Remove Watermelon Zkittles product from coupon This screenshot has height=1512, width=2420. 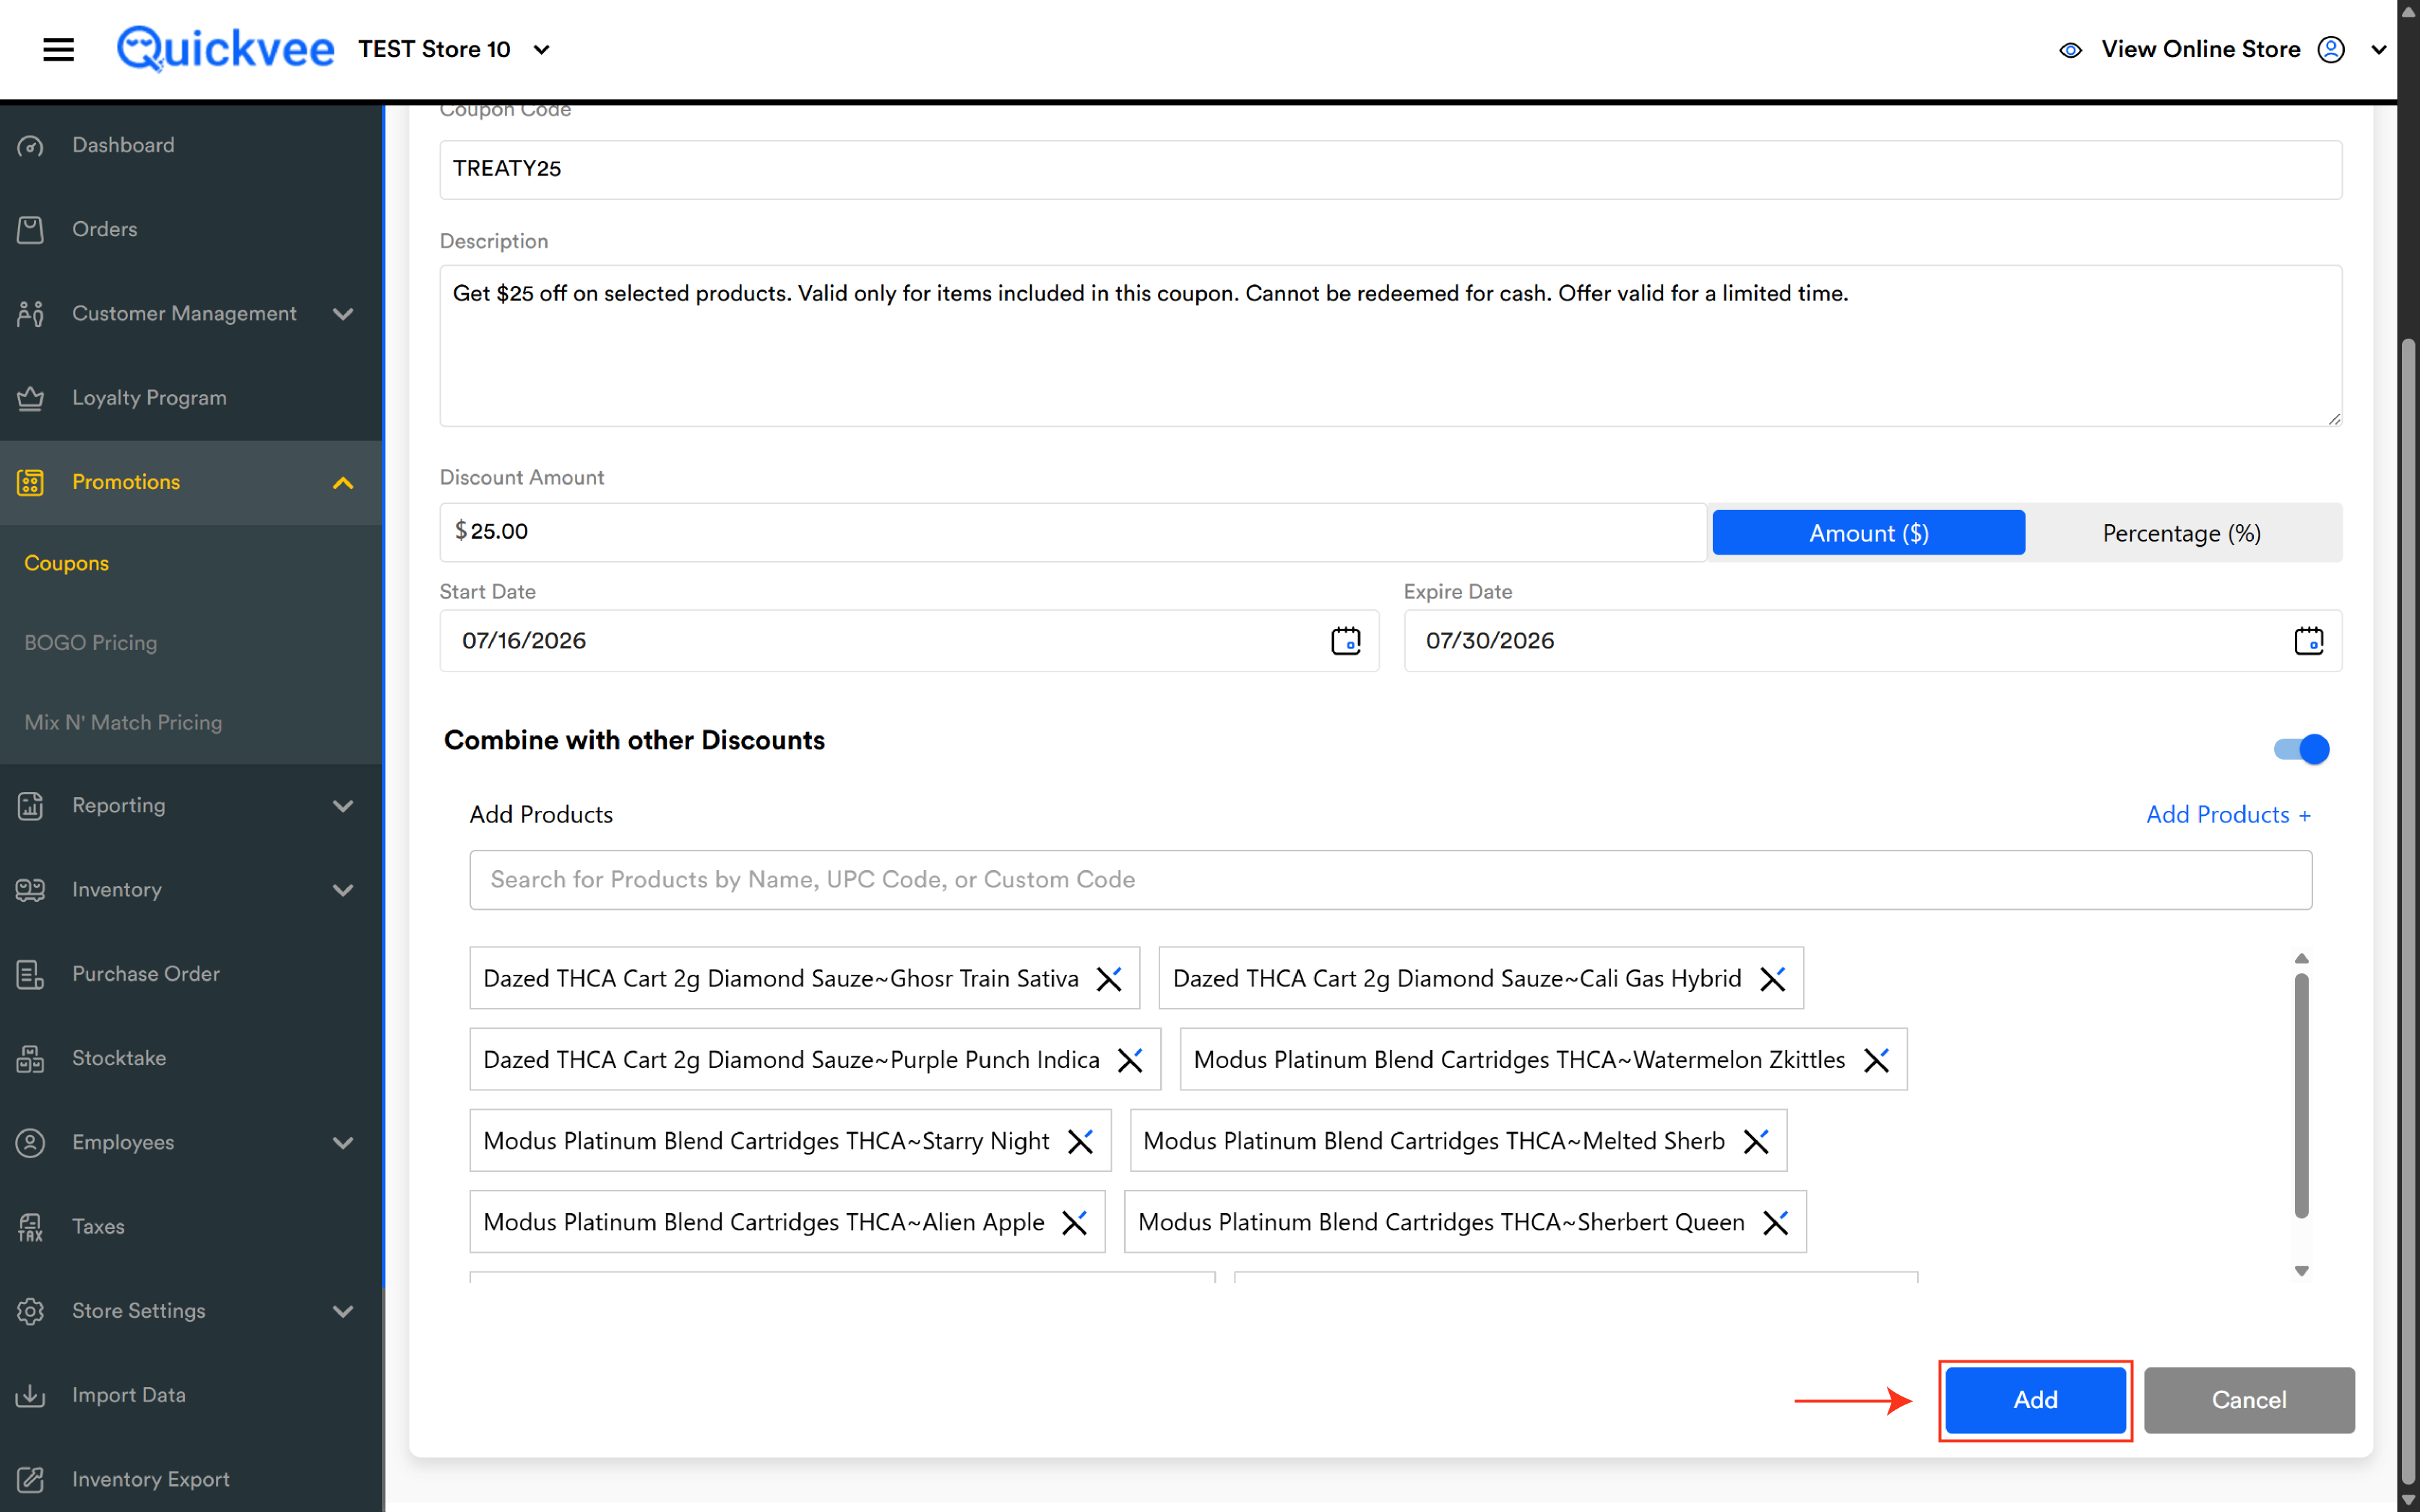(x=1876, y=1059)
